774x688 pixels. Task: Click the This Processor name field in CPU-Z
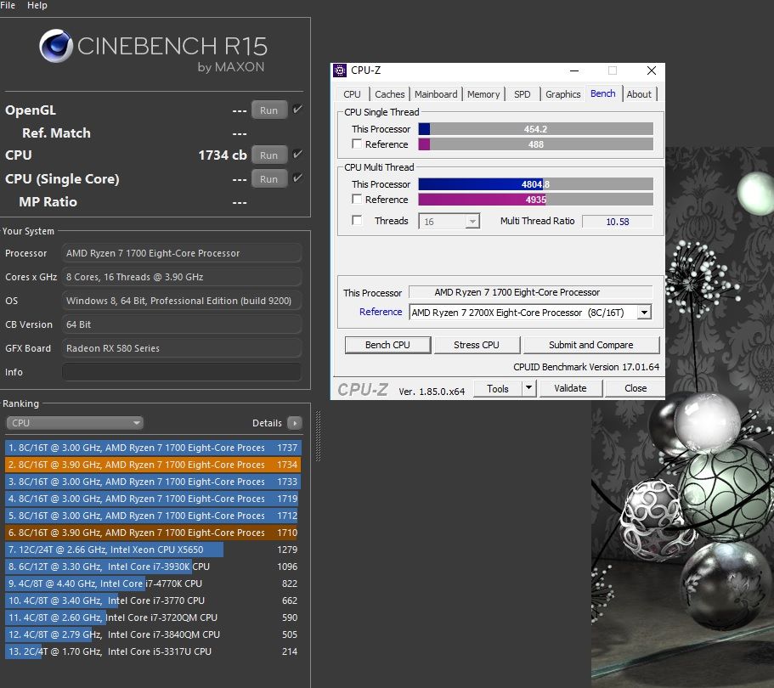(531, 292)
